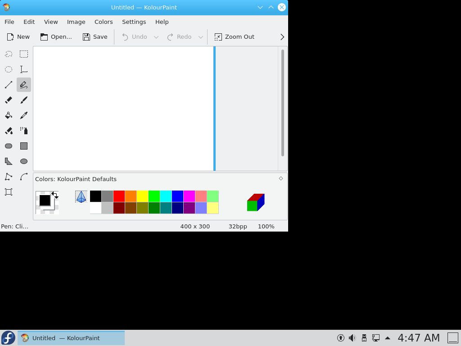
Task: Activate the Spraycan tool
Action: pyautogui.click(x=24, y=131)
